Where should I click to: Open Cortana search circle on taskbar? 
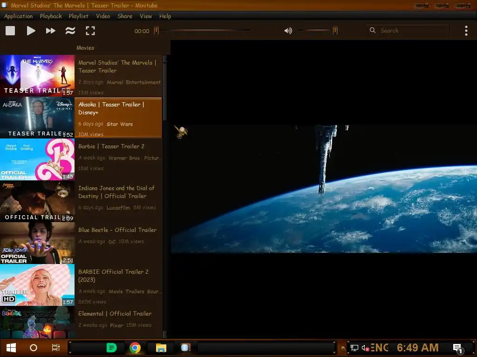[x=34, y=348]
